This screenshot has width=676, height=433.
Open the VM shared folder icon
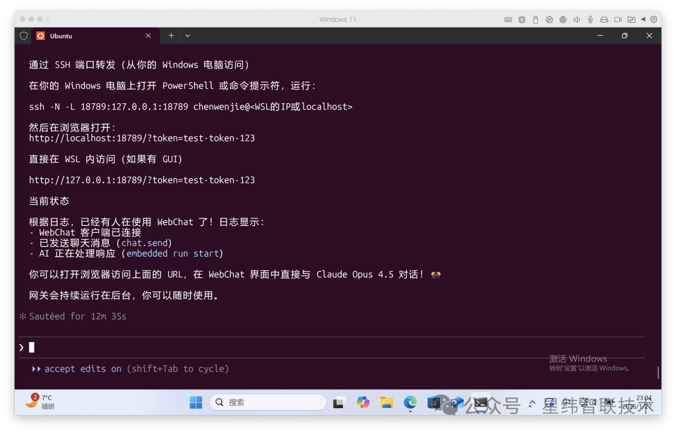tap(632, 19)
